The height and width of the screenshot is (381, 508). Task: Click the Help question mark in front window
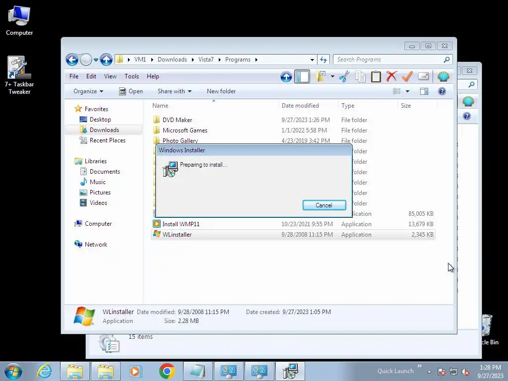442,91
